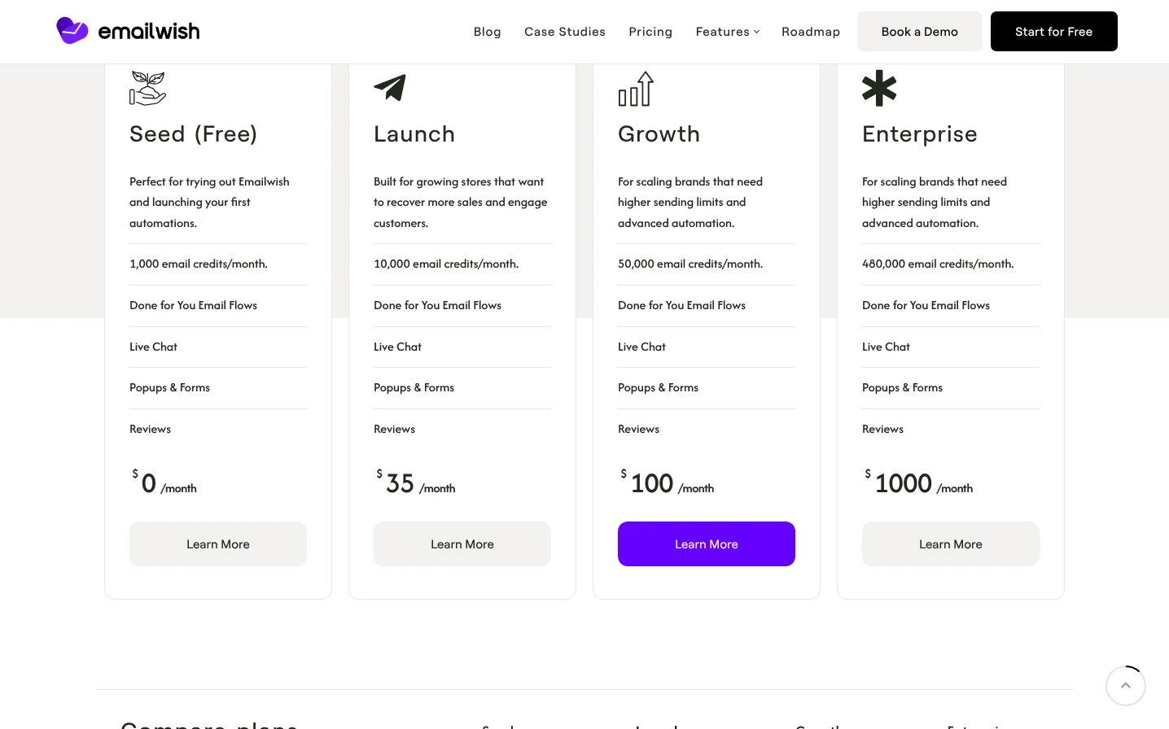The width and height of the screenshot is (1169, 729).
Task: Click the Emailwish heart logo
Action: [72, 31]
